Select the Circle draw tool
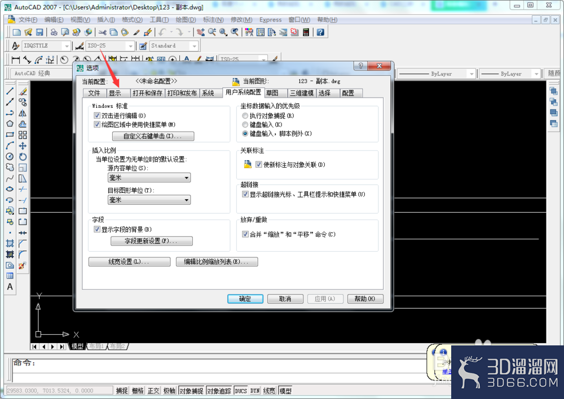564x399 pixels. [x=10, y=156]
